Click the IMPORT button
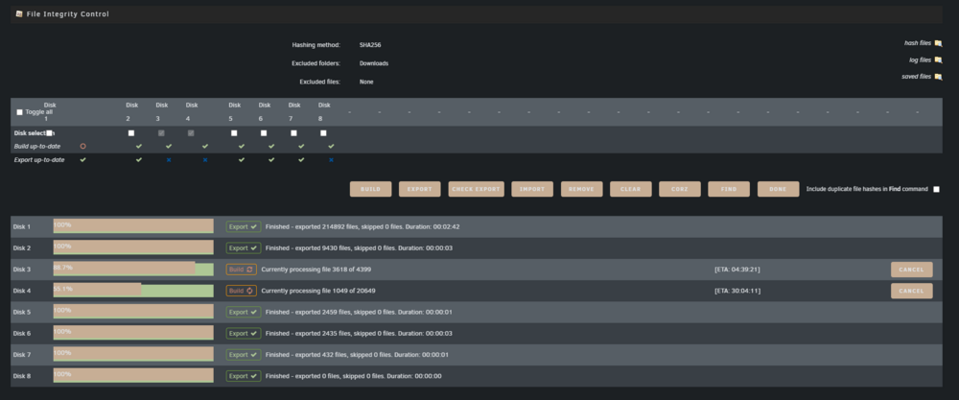Image resolution: width=959 pixels, height=400 pixels. pyautogui.click(x=532, y=189)
